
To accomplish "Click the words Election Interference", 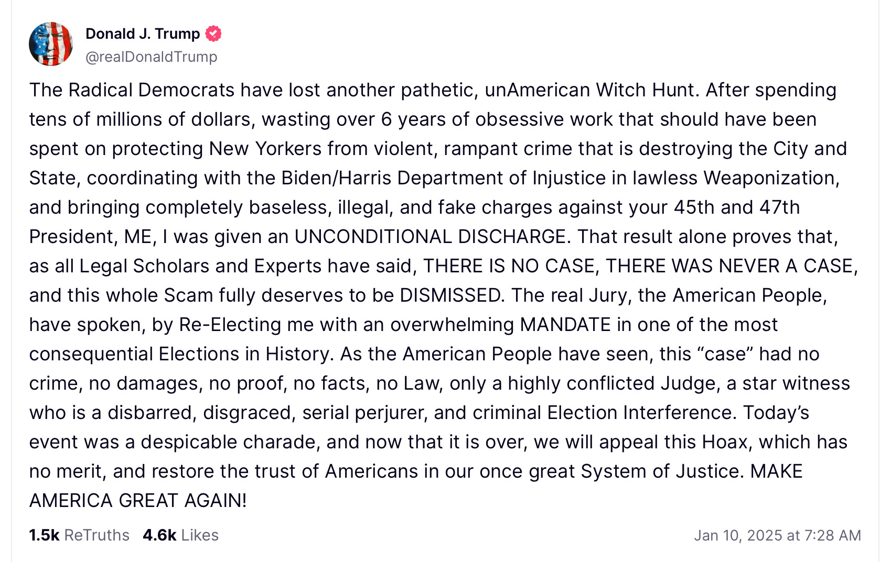I will coord(640,413).
